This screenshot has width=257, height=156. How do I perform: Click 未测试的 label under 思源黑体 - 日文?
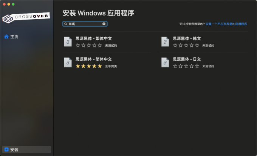208,66
